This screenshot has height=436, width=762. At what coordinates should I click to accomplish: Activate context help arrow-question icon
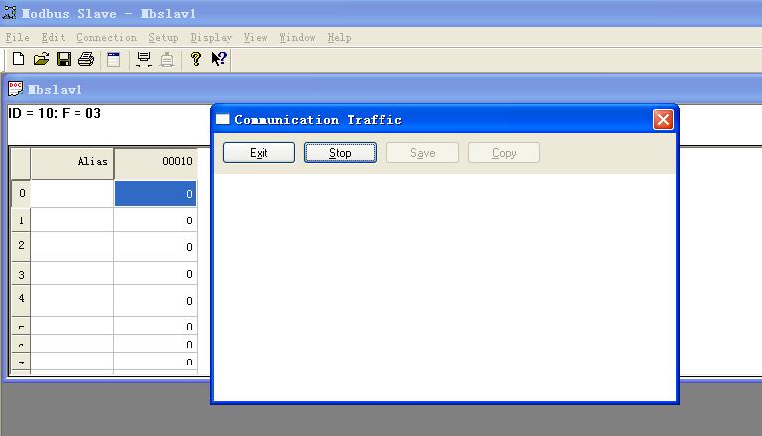point(219,59)
